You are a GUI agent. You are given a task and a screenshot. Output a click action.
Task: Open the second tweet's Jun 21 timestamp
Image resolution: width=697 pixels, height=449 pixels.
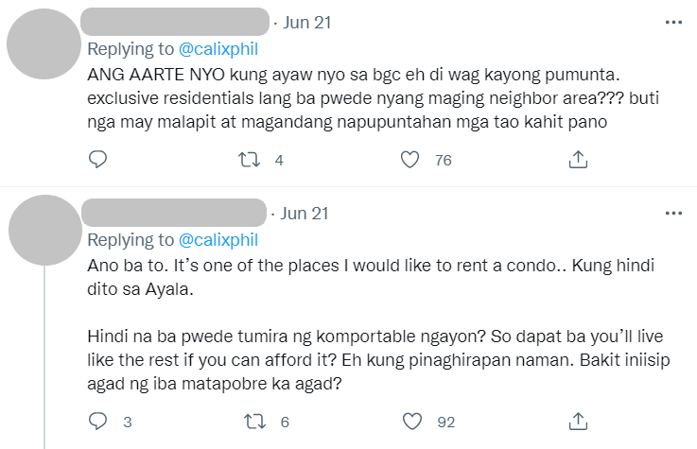pyautogui.click(x=305, y=214)
